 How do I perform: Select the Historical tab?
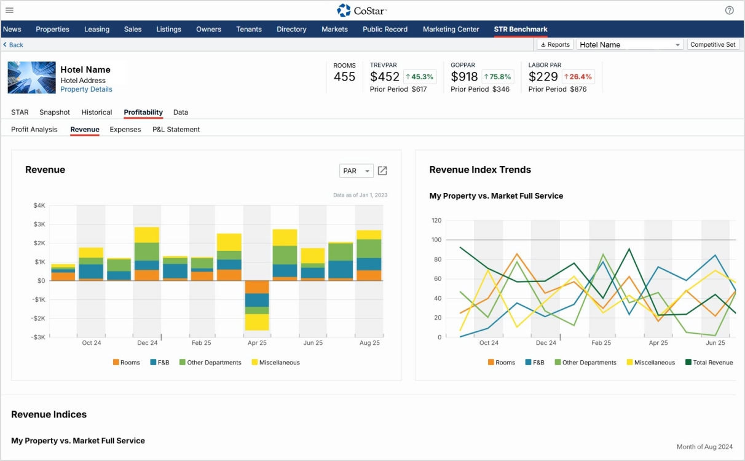click(x=97, y=112)
